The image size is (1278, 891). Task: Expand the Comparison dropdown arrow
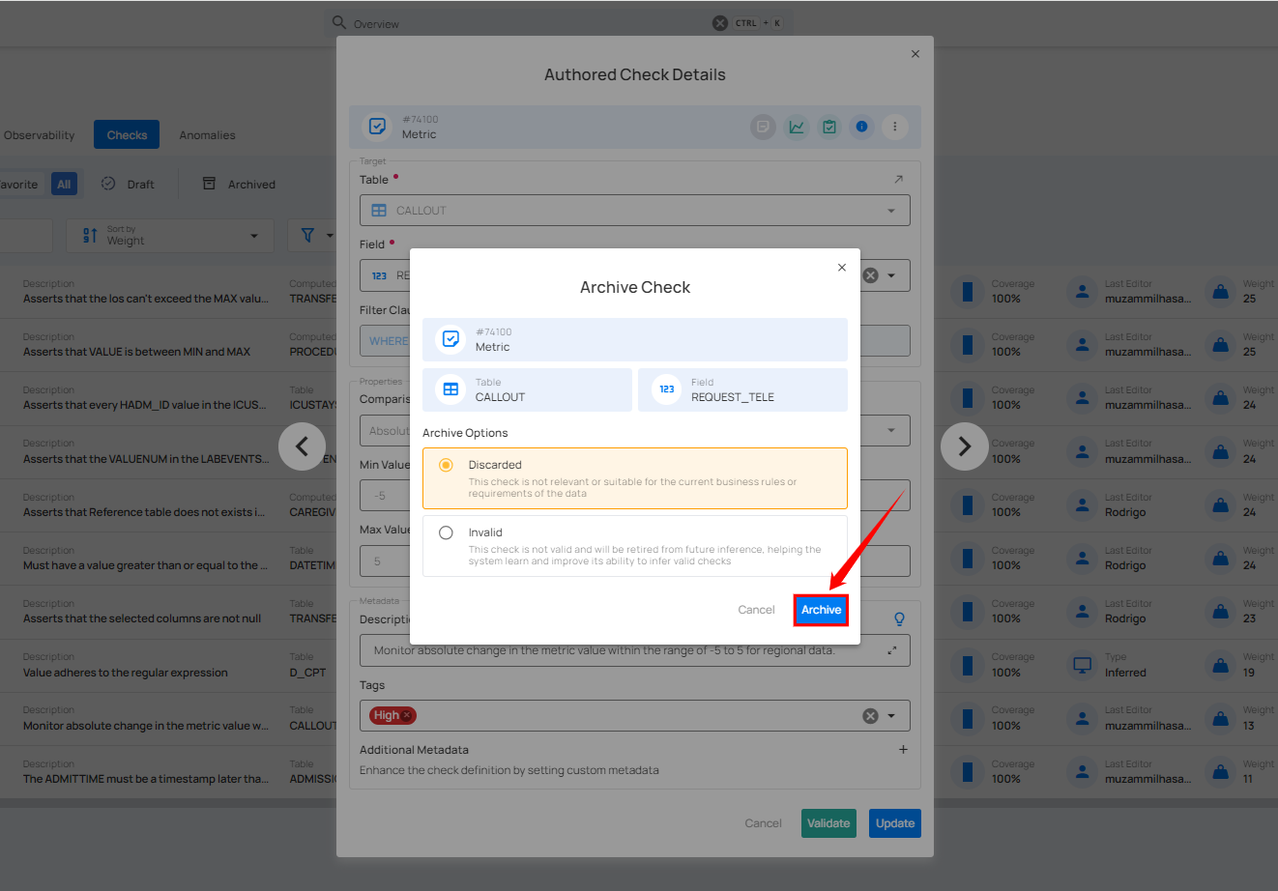[x=891, y=430]
